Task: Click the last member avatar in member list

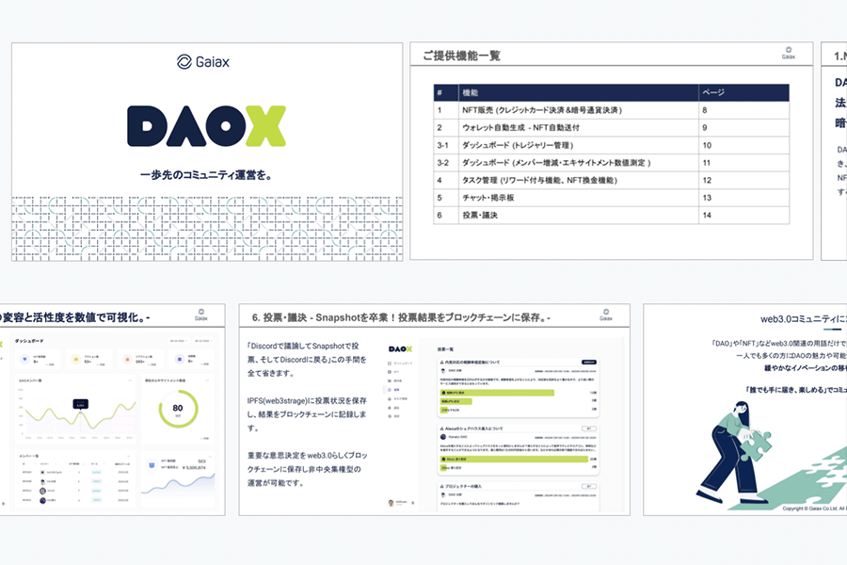Action: [42, 500]
